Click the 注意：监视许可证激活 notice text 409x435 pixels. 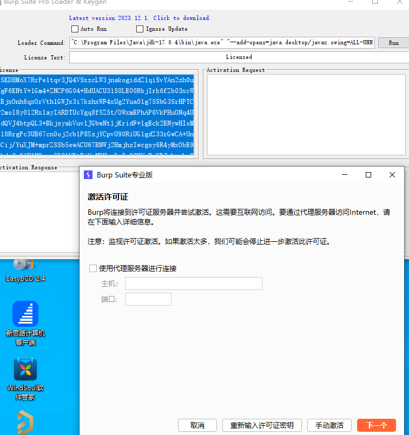209,241
